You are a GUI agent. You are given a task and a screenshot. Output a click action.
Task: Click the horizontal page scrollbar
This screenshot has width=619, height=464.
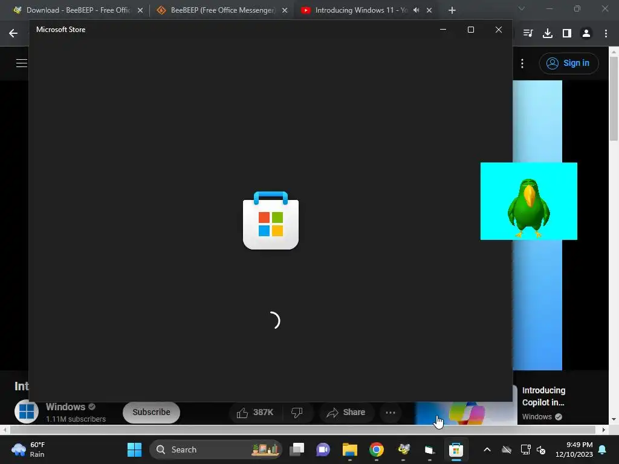tap(302, 430)
